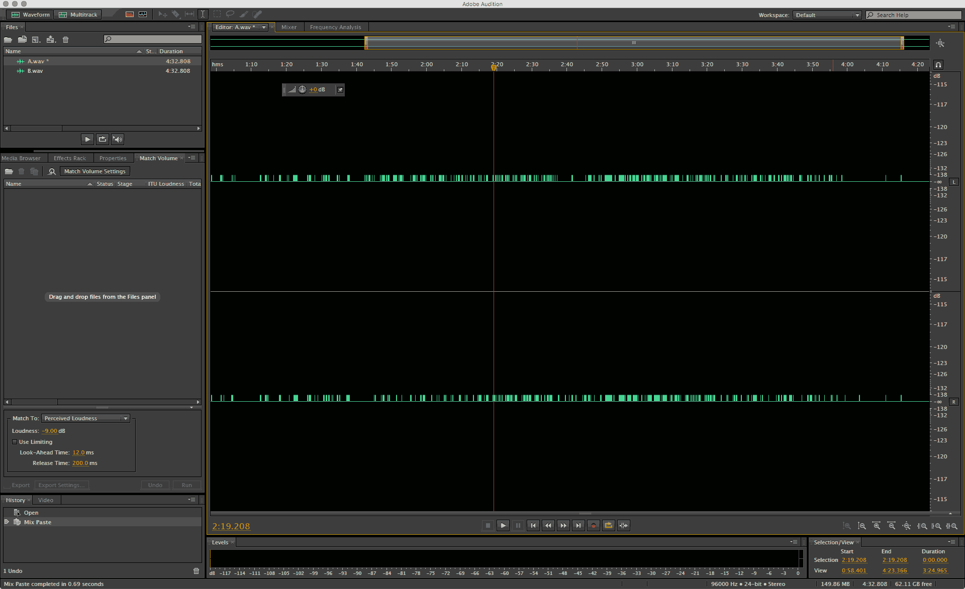Switch to the Properties tab
This screenshot has height=589, width=965.
click(113, 158)
